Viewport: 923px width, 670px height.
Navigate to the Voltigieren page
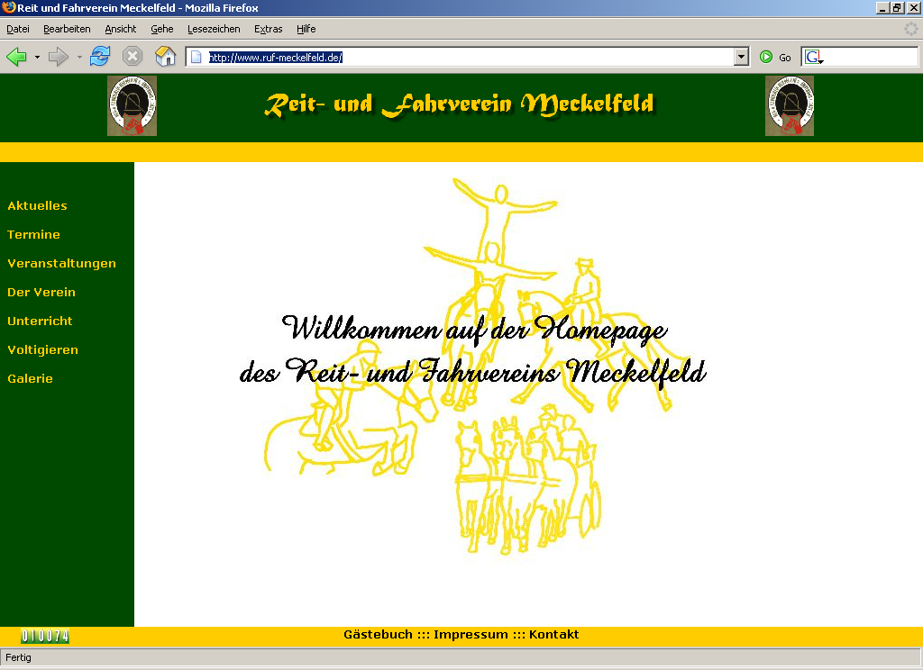(x=42, y=350)
